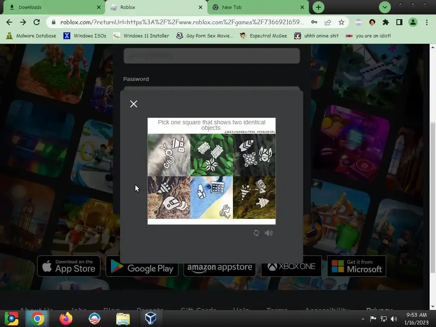Screen dimensions: 436x327
Task: Open the Espectral McGee bookmark
Action: 263,36
